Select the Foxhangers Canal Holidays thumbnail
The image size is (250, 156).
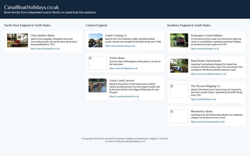tap(179, 40)
